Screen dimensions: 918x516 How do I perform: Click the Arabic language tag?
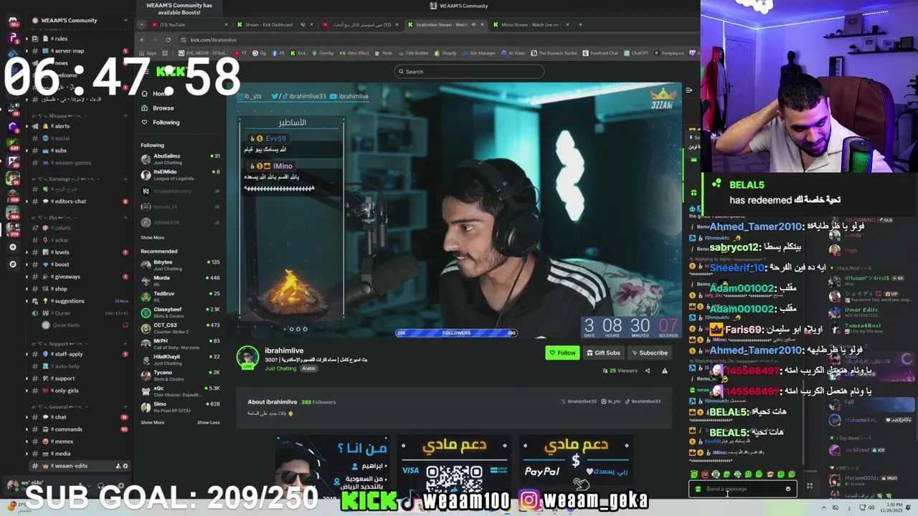[x=308, y=368]
